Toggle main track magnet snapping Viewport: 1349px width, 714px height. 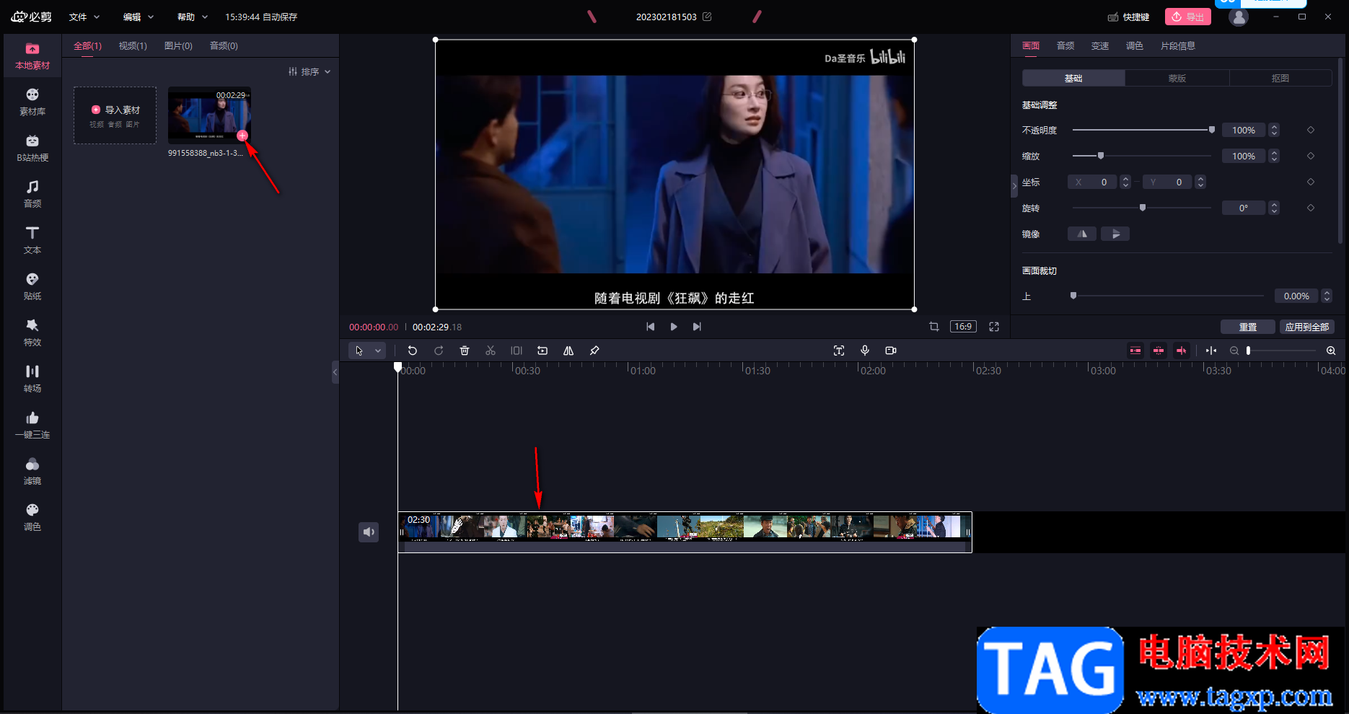tap(1135, 351)
